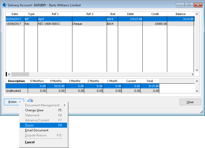Click the 3119.88 value under Total

[x=150, y=86]
